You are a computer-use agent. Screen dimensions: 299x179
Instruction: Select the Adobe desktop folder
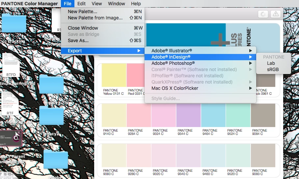tap(56, 159)
